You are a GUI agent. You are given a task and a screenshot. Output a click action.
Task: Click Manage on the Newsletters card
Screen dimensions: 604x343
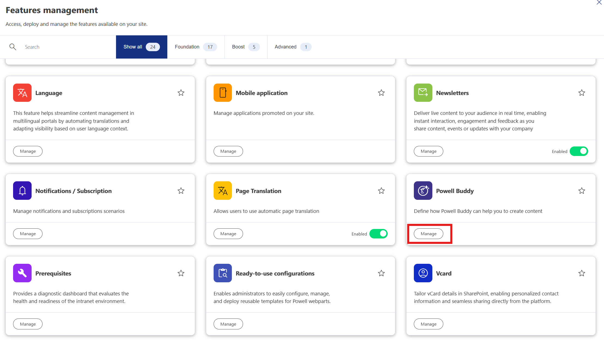pyautogui.click(x=429, y=151)
